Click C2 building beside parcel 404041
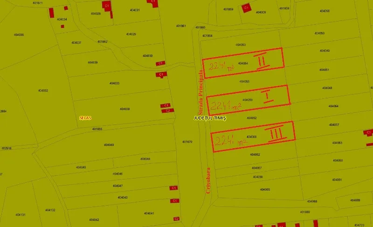 click(x=176, y=219)
